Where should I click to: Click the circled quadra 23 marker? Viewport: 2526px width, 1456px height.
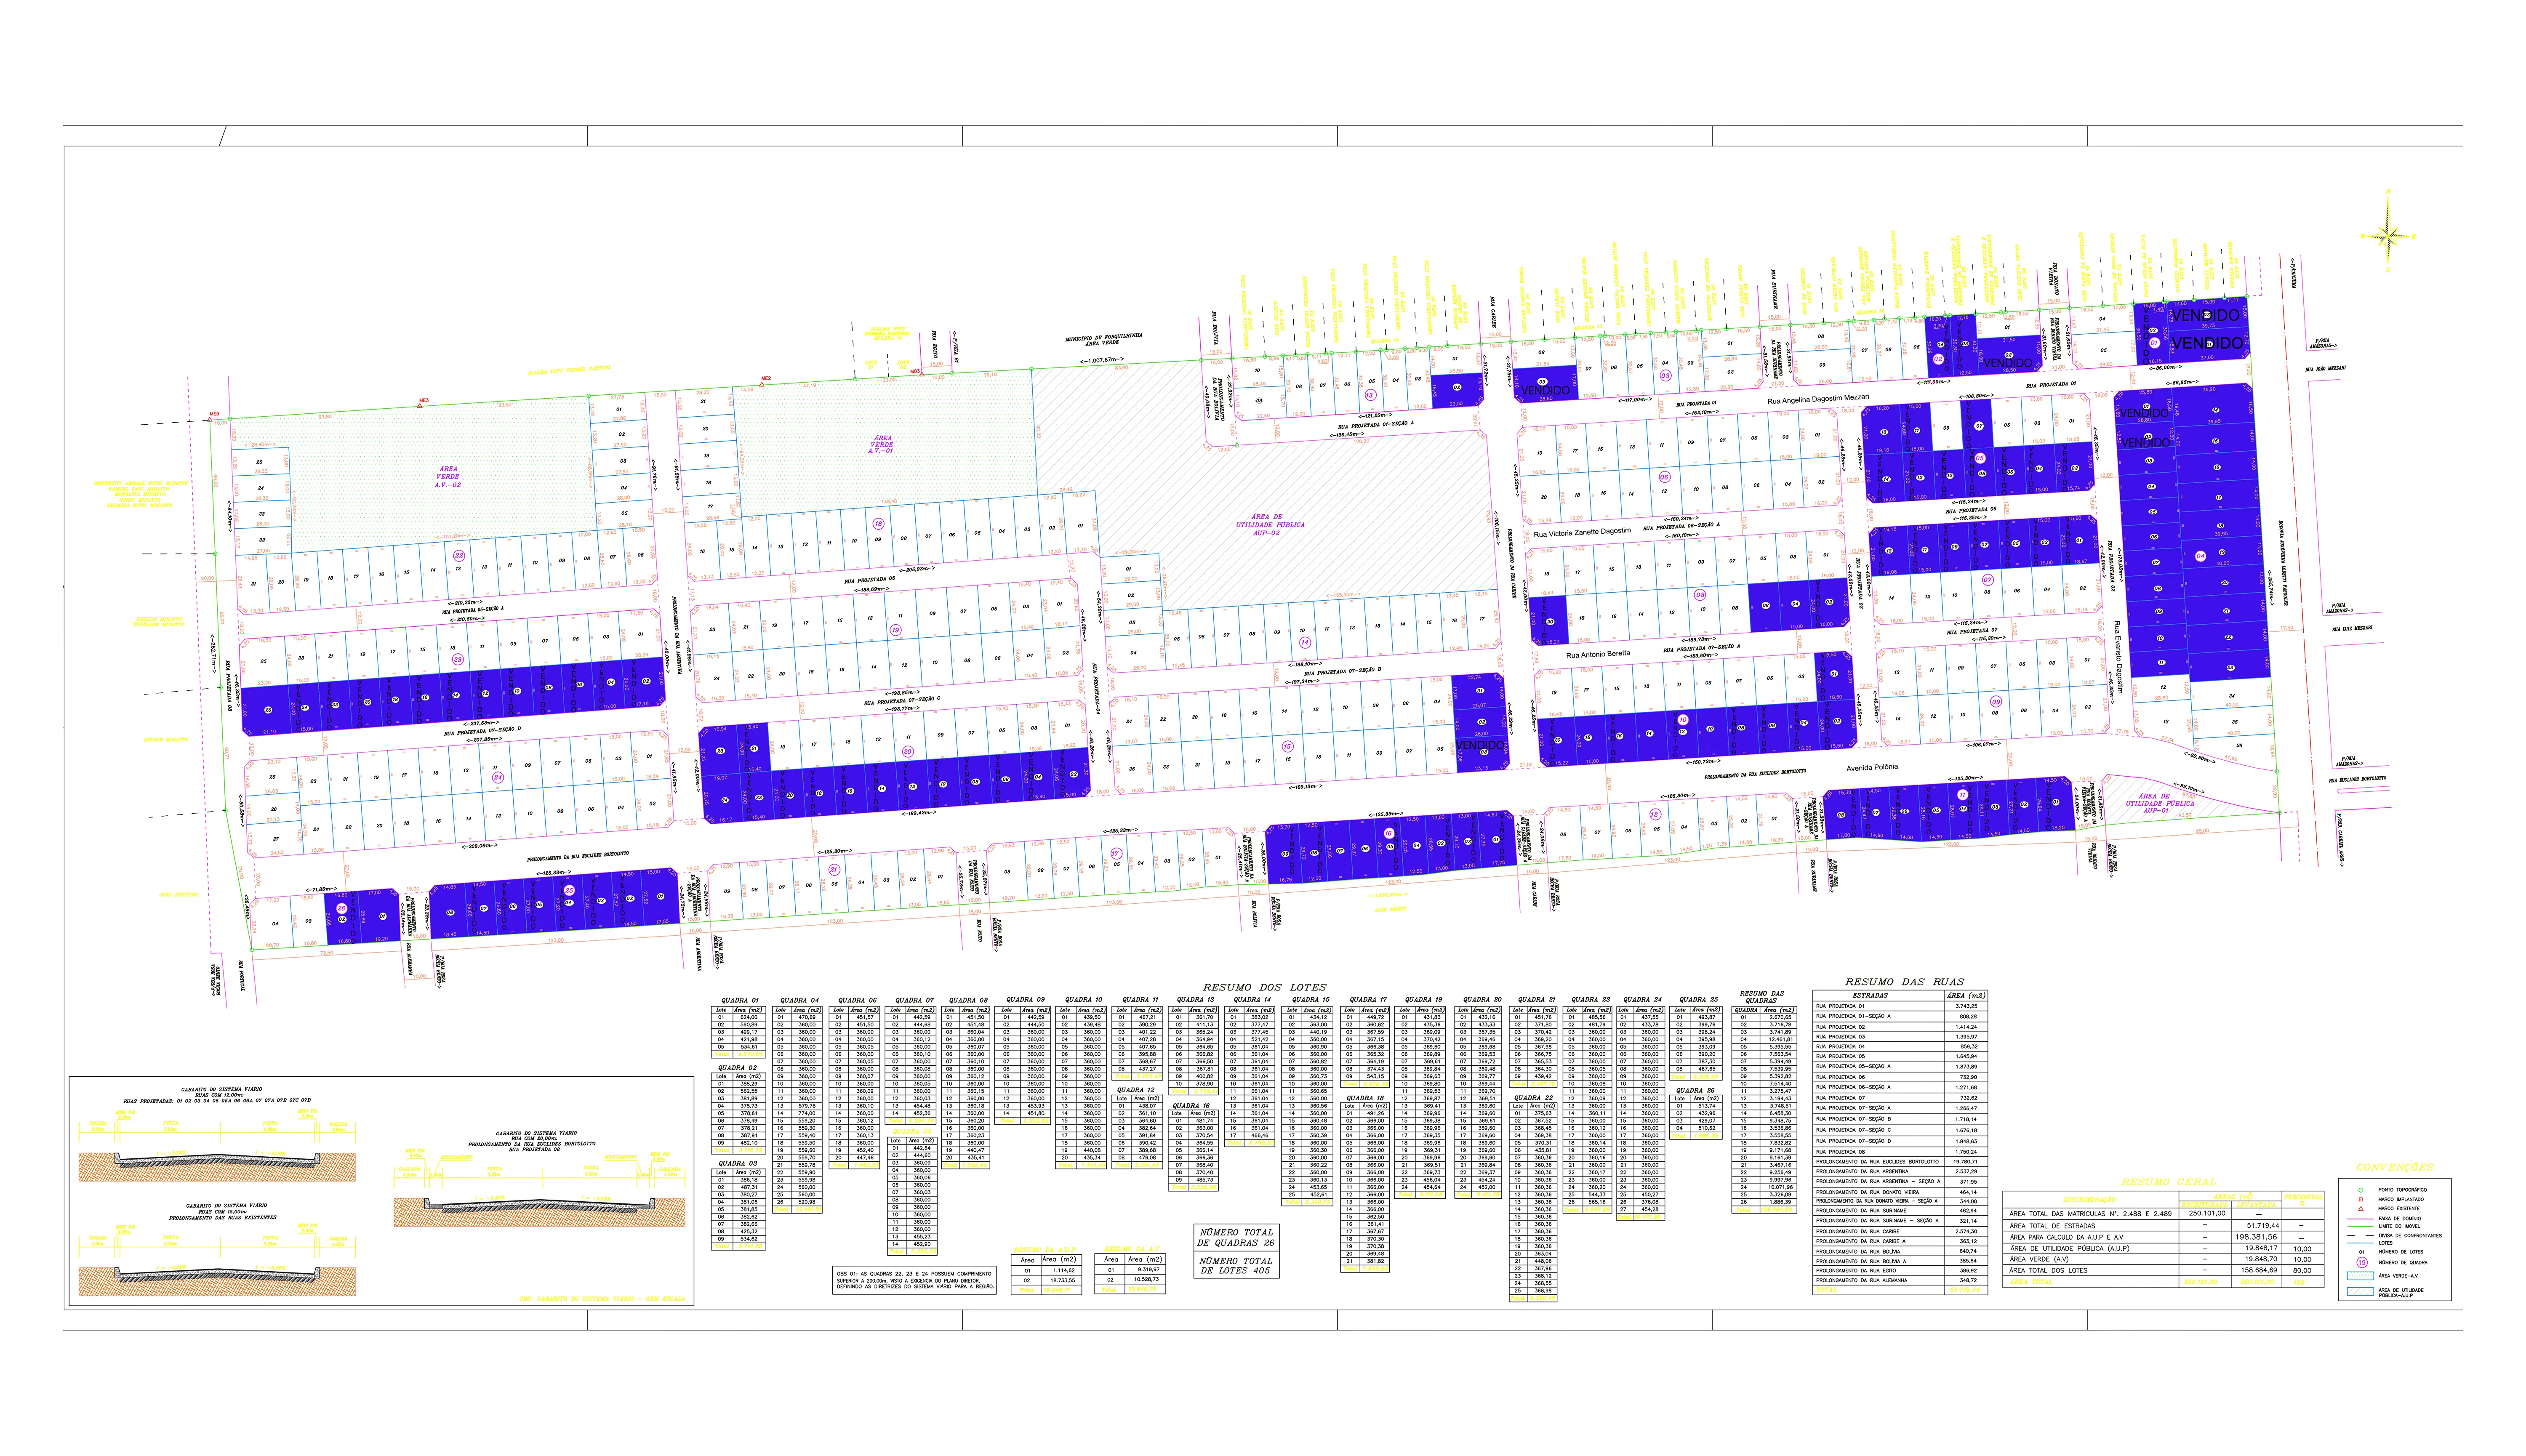point(458,659)
